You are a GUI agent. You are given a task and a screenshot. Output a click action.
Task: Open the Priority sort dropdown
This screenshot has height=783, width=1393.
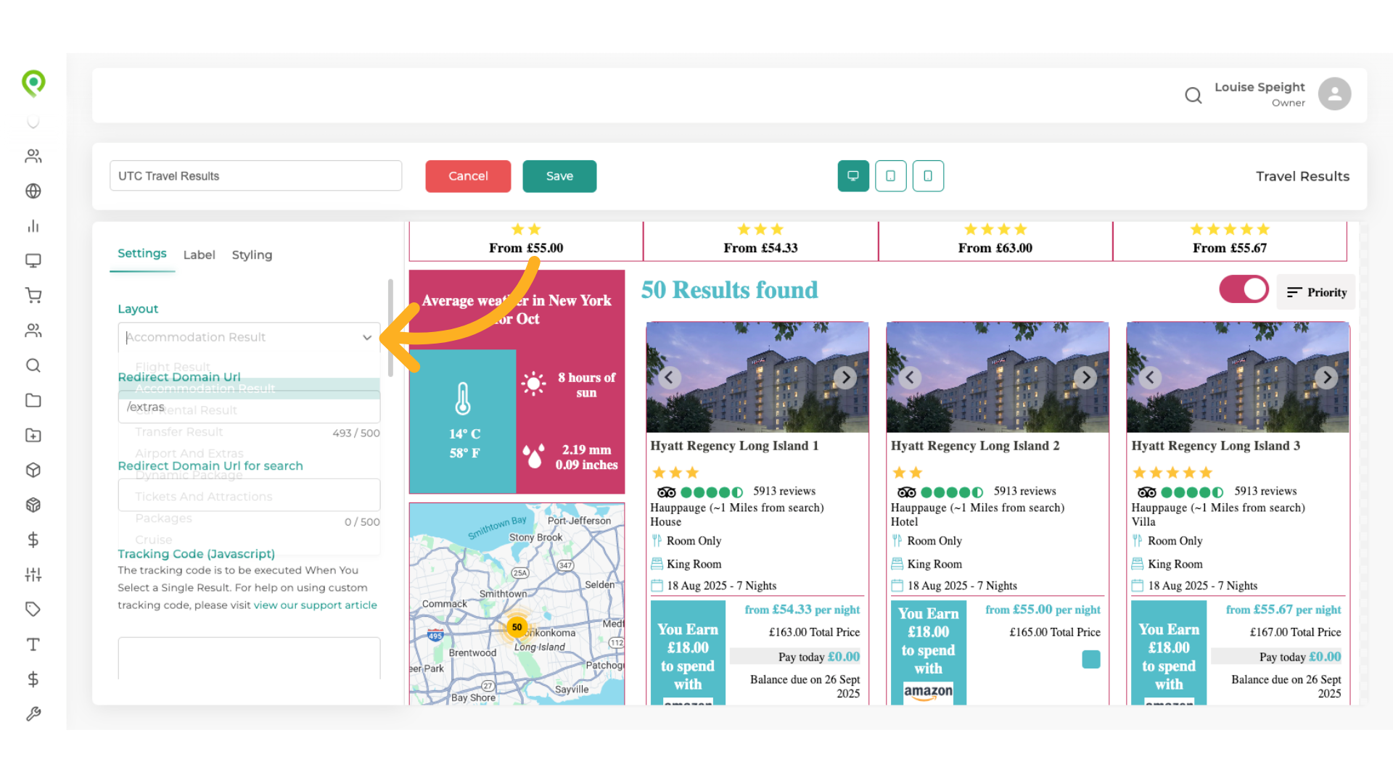point(1316,292)
